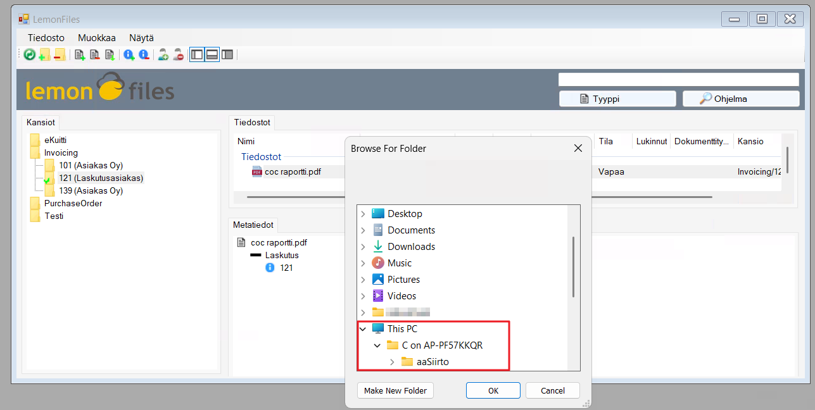This screenshot has width=815, height=410.
Task: Click the remove folder icon with red minus
Action: 60,55
